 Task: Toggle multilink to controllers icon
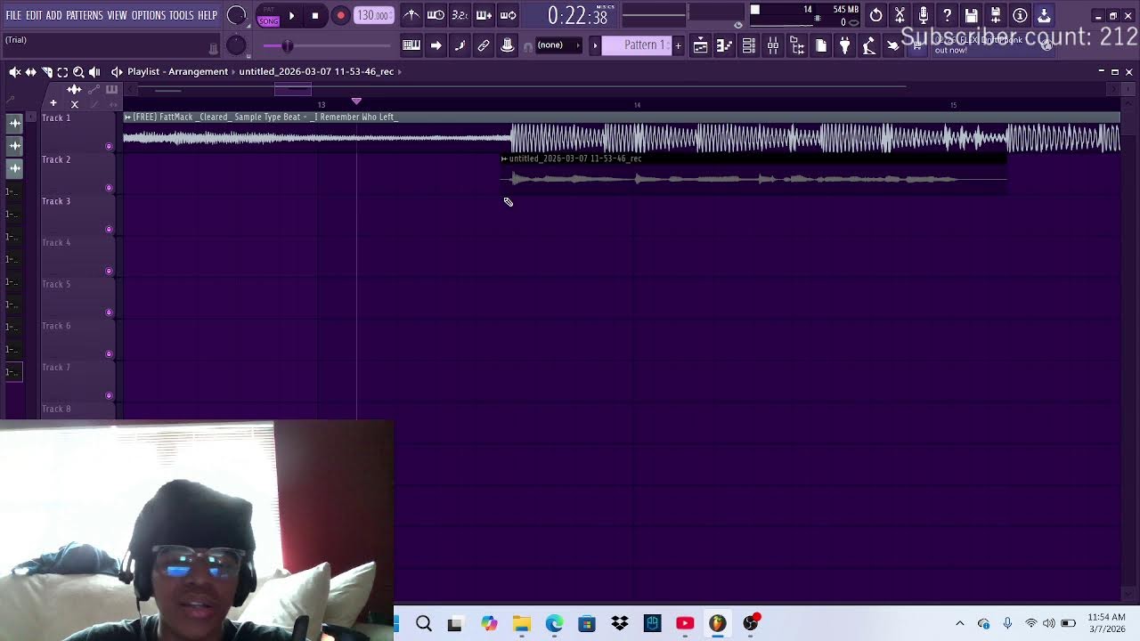coord(508,45)
